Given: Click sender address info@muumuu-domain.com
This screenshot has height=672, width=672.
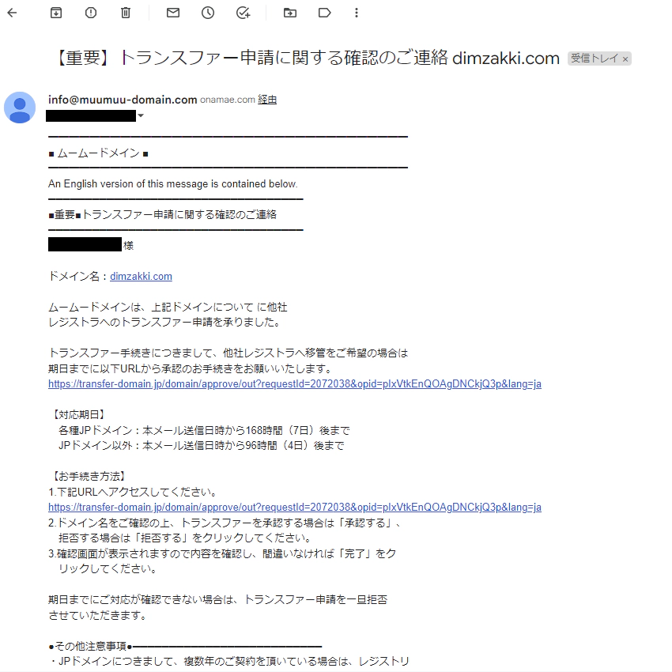Looking at the screenshot, I should (x=123, y=100).
